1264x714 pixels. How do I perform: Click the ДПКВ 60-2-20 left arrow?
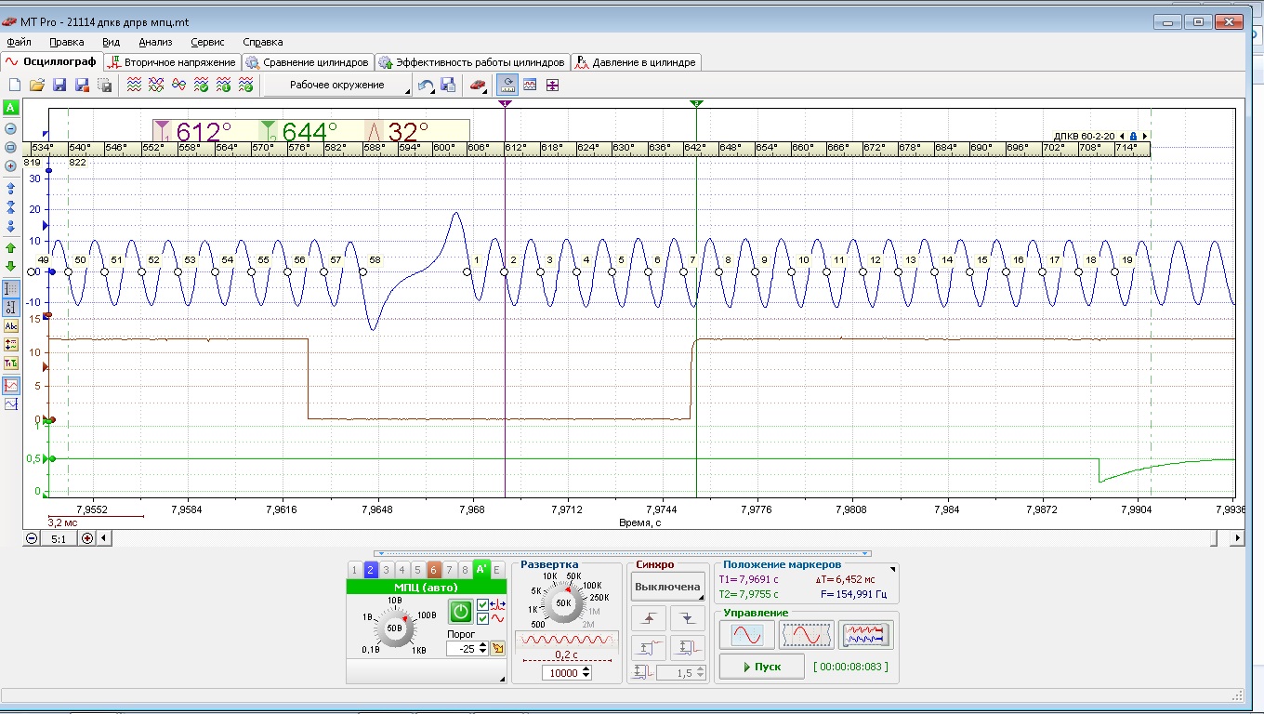1122,136
